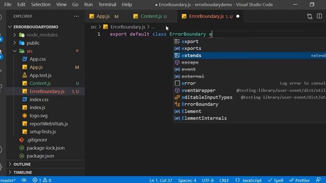
Task: Choose the deprecated 'event' suggestion
Action: point(250,69)
